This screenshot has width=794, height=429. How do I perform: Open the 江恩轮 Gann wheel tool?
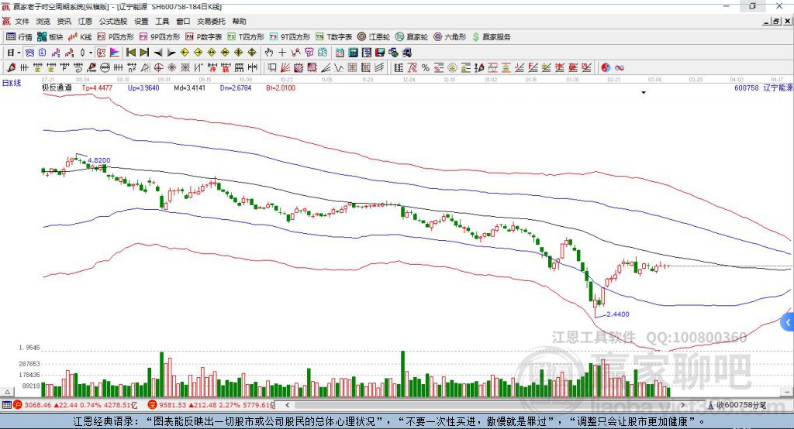click(x=374, y=37)
